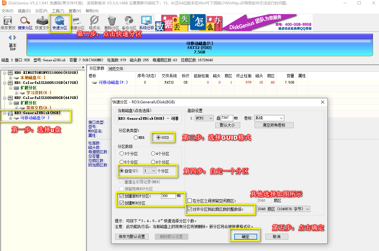
Task: Click the Save Changes (保存更改) toolbar icon
Action: [x=8, y=23]
